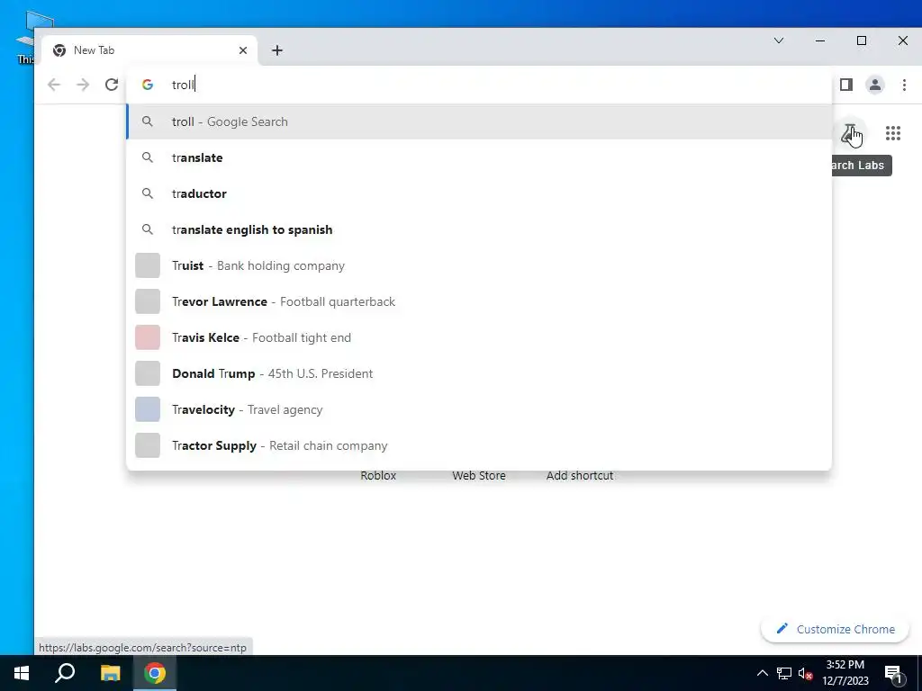Choose the 'traductor' suggestion
The image size is (922, 691).
point(479,193)
